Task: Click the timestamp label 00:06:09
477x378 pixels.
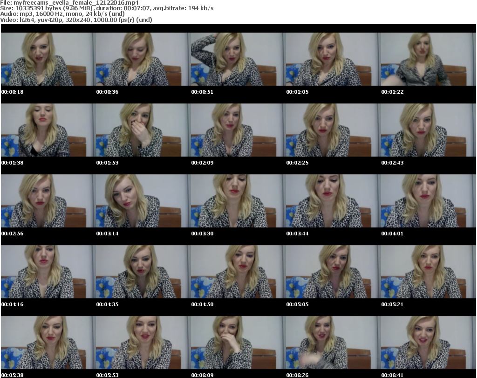Action: [x=202, y=375]
